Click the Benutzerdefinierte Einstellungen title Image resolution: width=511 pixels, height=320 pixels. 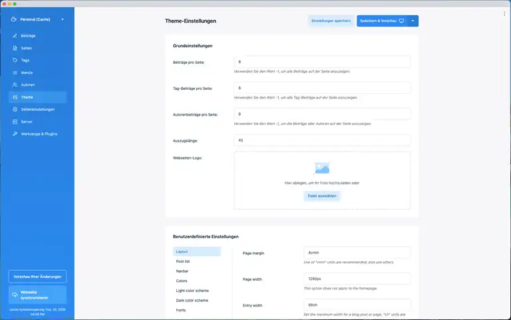pyautogui.click(x=206, y=237)
